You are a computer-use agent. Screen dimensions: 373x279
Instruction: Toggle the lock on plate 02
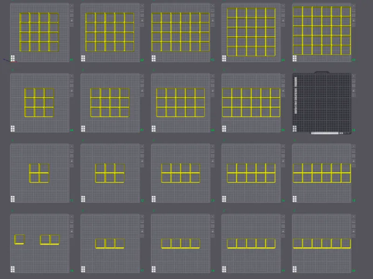(142, 20)
